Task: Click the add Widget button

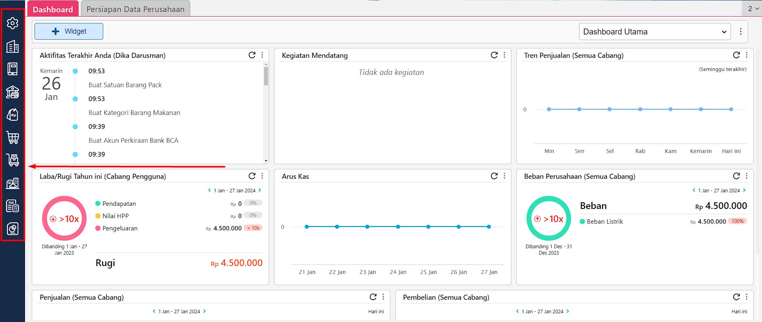Action: point(69,31)
